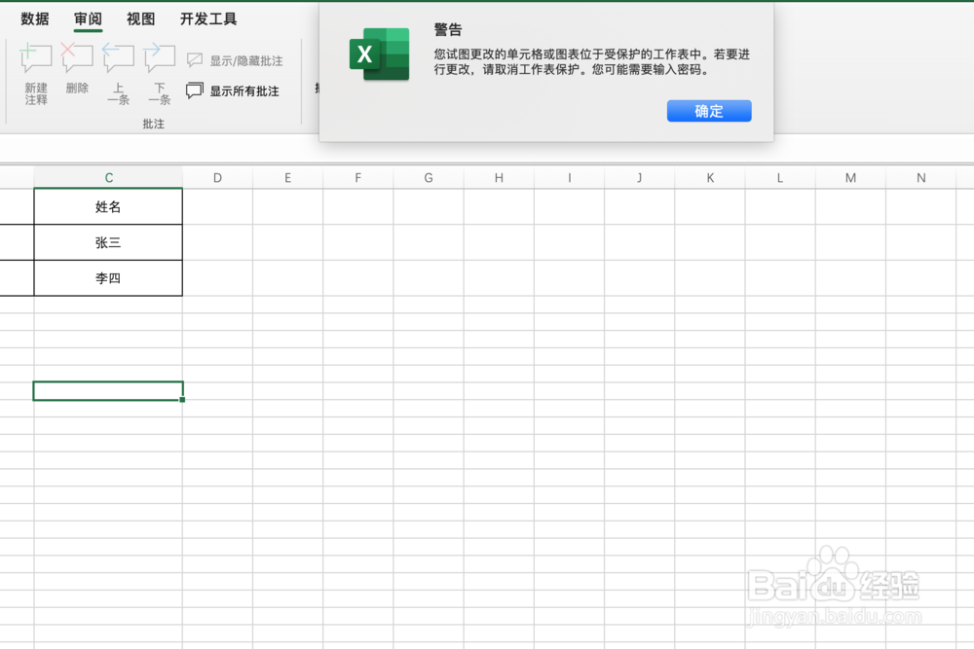
Task: Select the cell containing 李四
Action: (108, 278)
